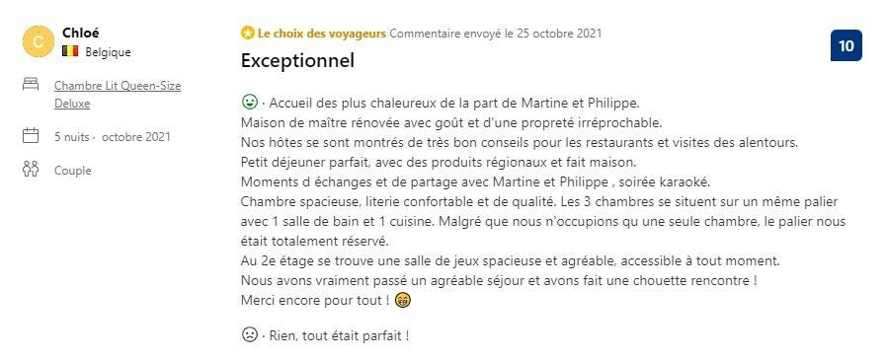Screen dimensions: 887x361
Task: Click the Rien, tout était parfait text
Action: point(339,335)
